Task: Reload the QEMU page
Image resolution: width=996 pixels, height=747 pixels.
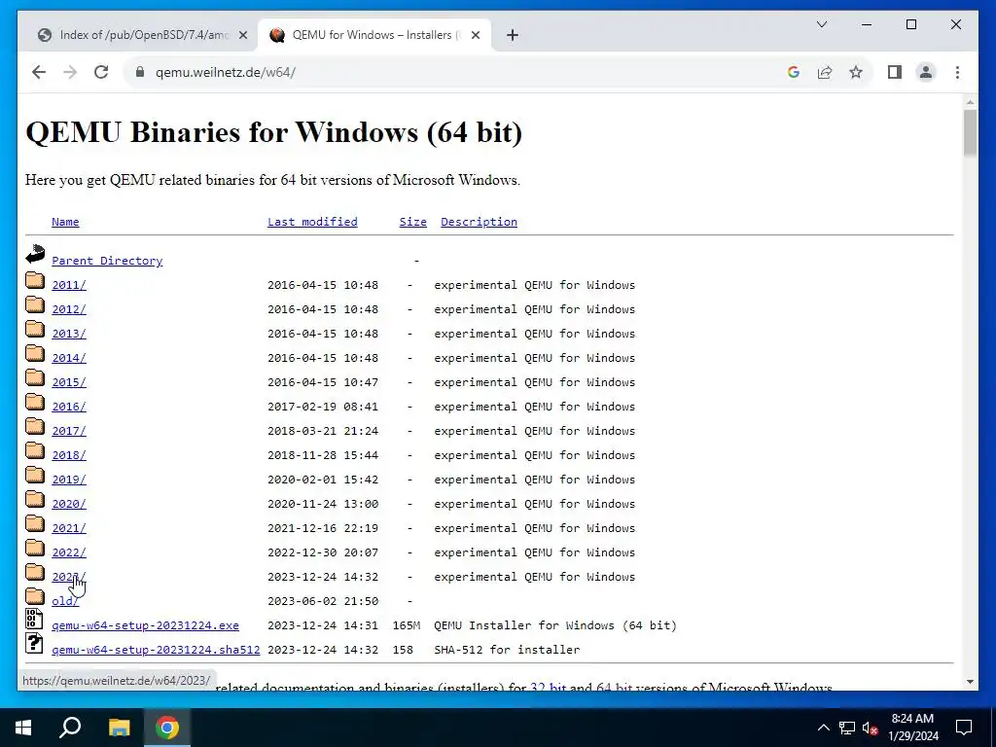Action: pos(101,72)
